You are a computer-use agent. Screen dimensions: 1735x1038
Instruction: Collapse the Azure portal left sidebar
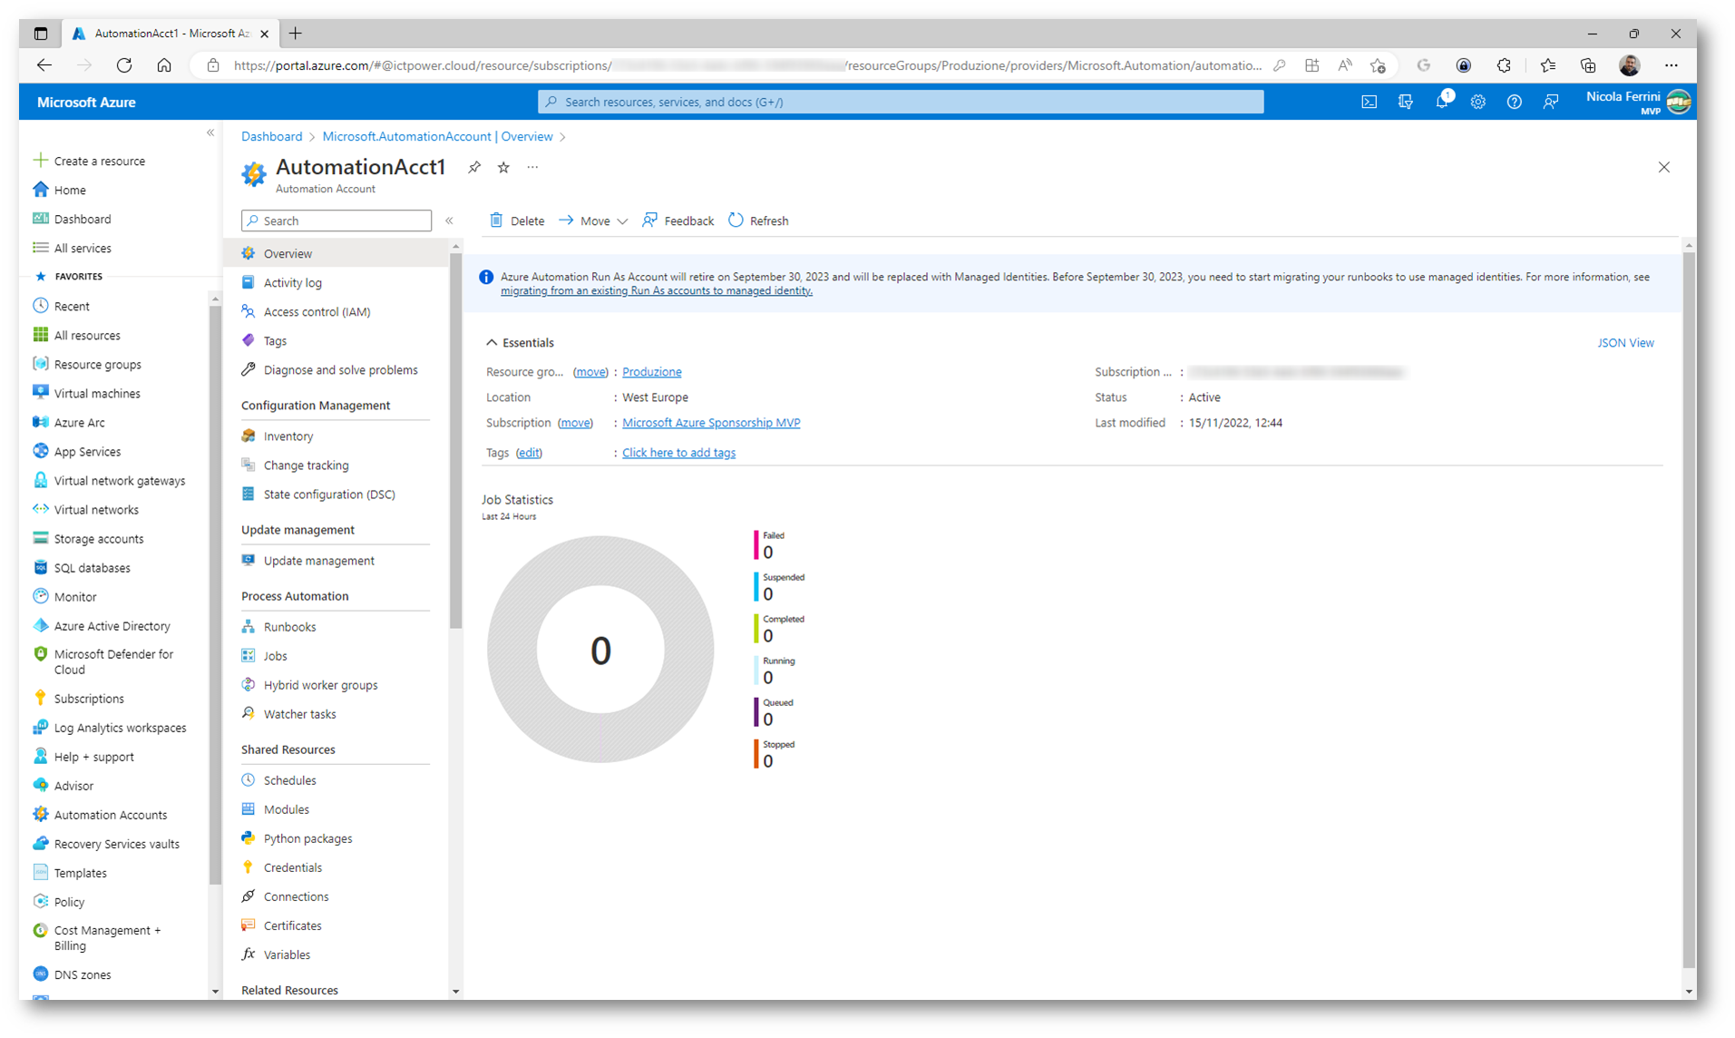(x=210, y=133)
